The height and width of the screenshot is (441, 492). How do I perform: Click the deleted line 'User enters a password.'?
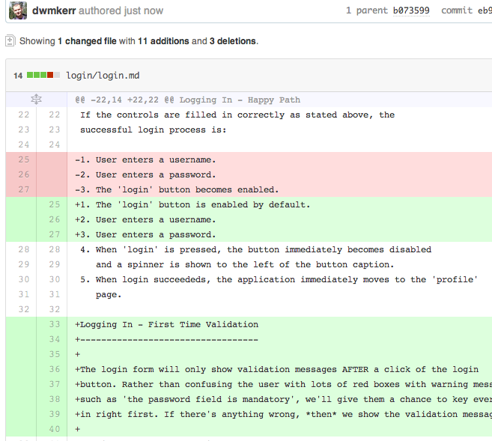(145, 174)
